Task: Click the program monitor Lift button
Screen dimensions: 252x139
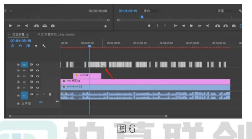Action: [217, 26]
